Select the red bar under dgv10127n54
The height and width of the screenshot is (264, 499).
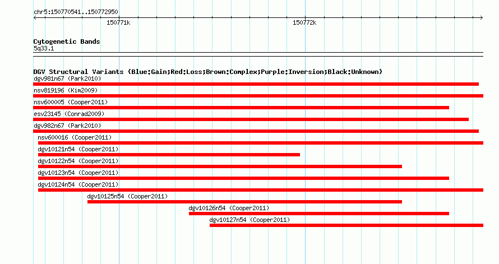tap(346, 225)
